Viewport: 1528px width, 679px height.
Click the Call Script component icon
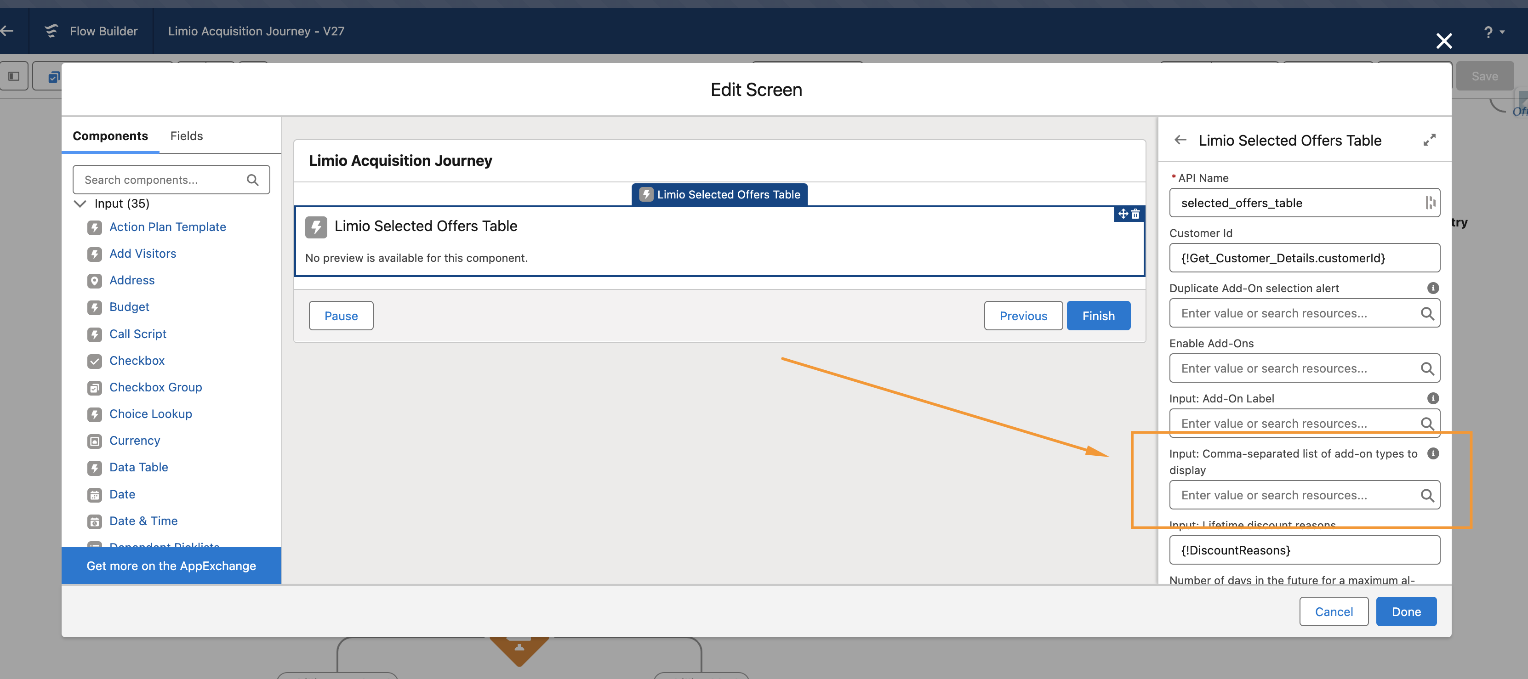[94, 334]
